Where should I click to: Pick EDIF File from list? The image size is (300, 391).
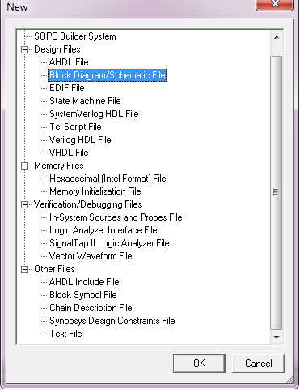[x=67, y=88]
